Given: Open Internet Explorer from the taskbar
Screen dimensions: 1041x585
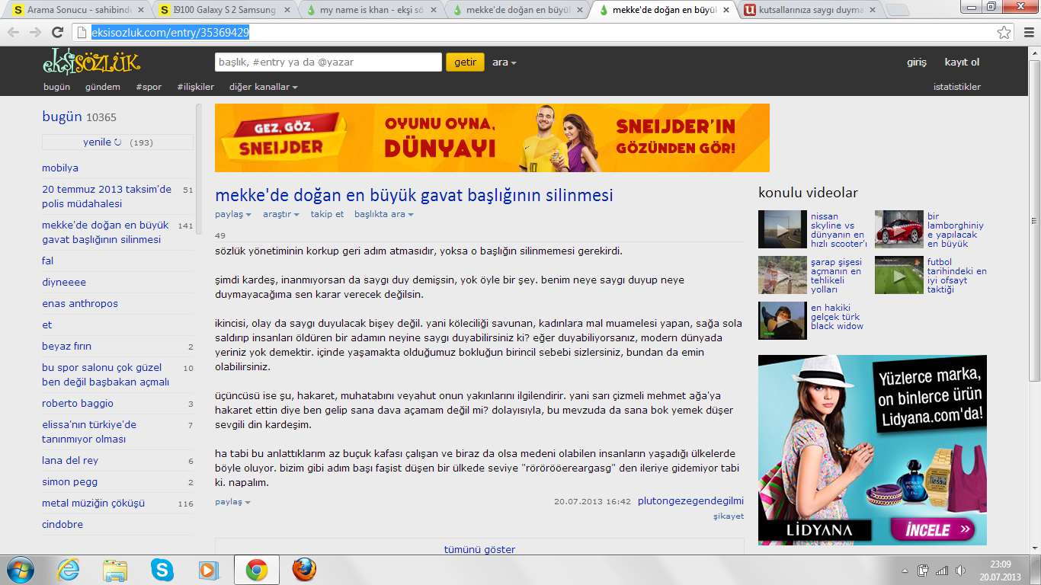Looking at the screenshot, I should pyautogui.click(x=69, y=569).
